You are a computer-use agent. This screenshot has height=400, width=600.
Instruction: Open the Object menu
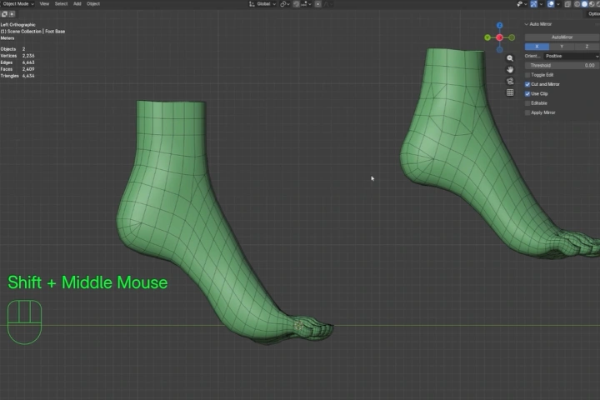pyautogui.click(x=93, y=4)
